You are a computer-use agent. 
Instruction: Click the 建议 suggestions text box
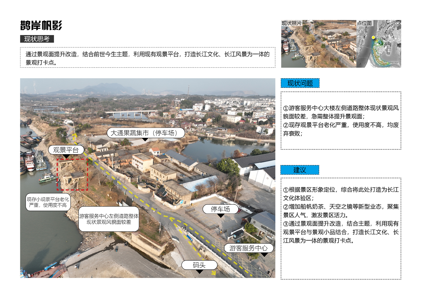tap(341, 228)
